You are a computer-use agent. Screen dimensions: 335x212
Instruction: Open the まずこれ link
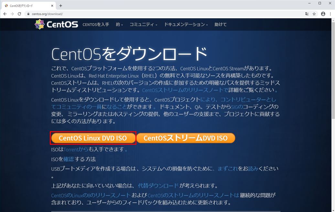pos(228,169)
